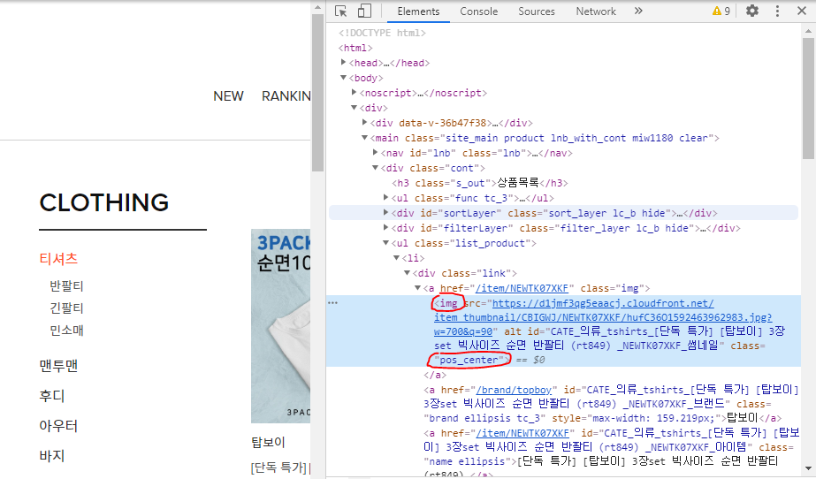Open the 3PACK product thumbnail
Image resolution: width=816 pixels, height=479 pixels.
[280, 326]
